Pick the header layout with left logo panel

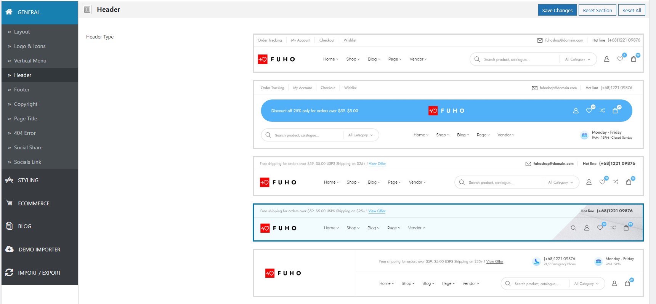pyautogui.click(x=448, y=273)
